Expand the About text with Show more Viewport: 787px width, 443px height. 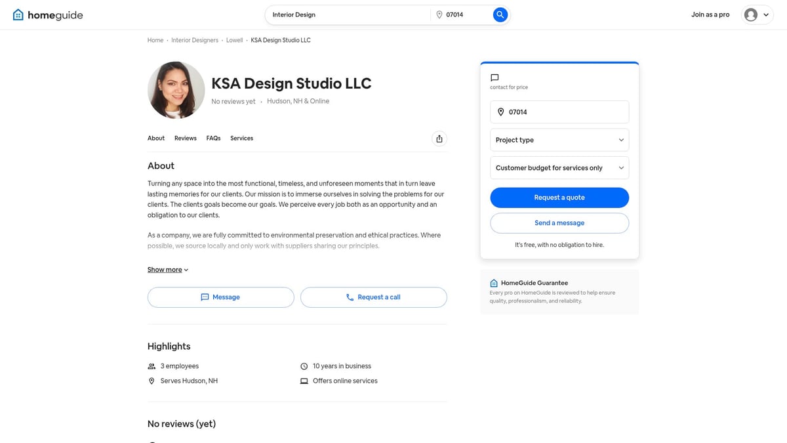coord(168,270)
